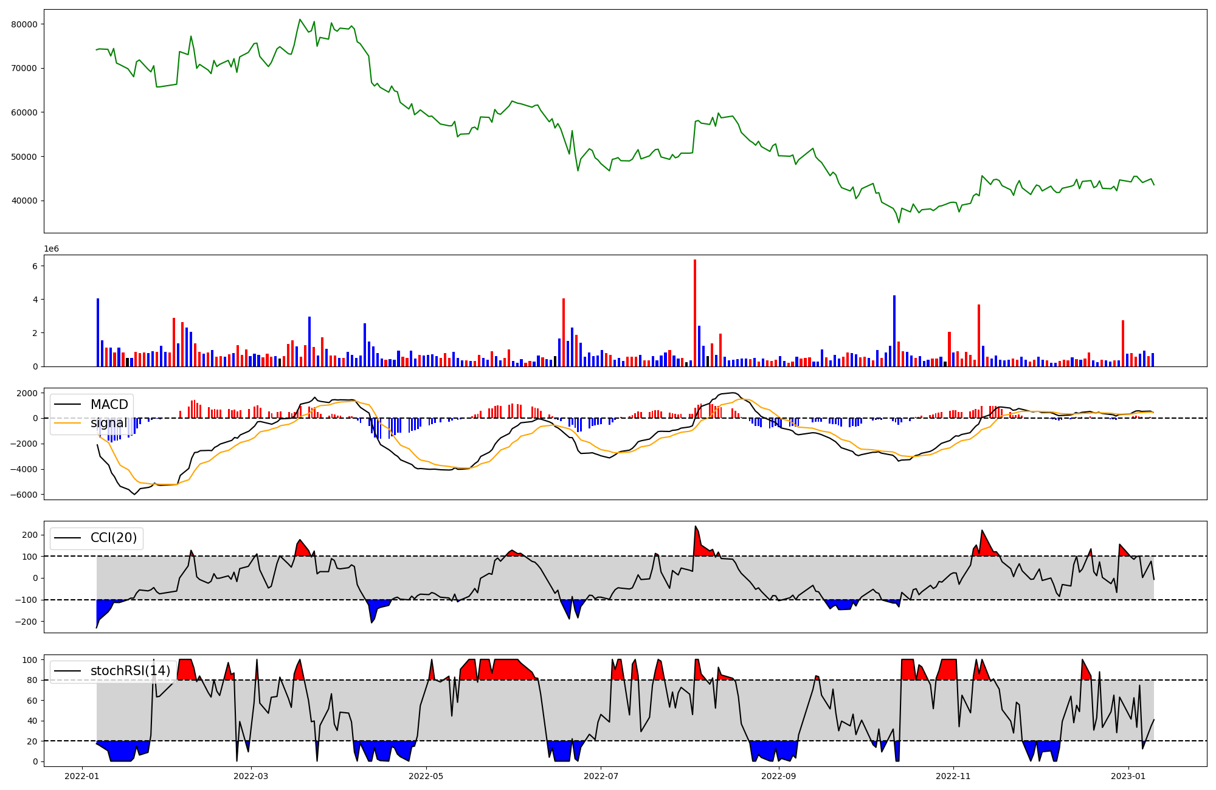Click the tallest red volume bar

695,313
